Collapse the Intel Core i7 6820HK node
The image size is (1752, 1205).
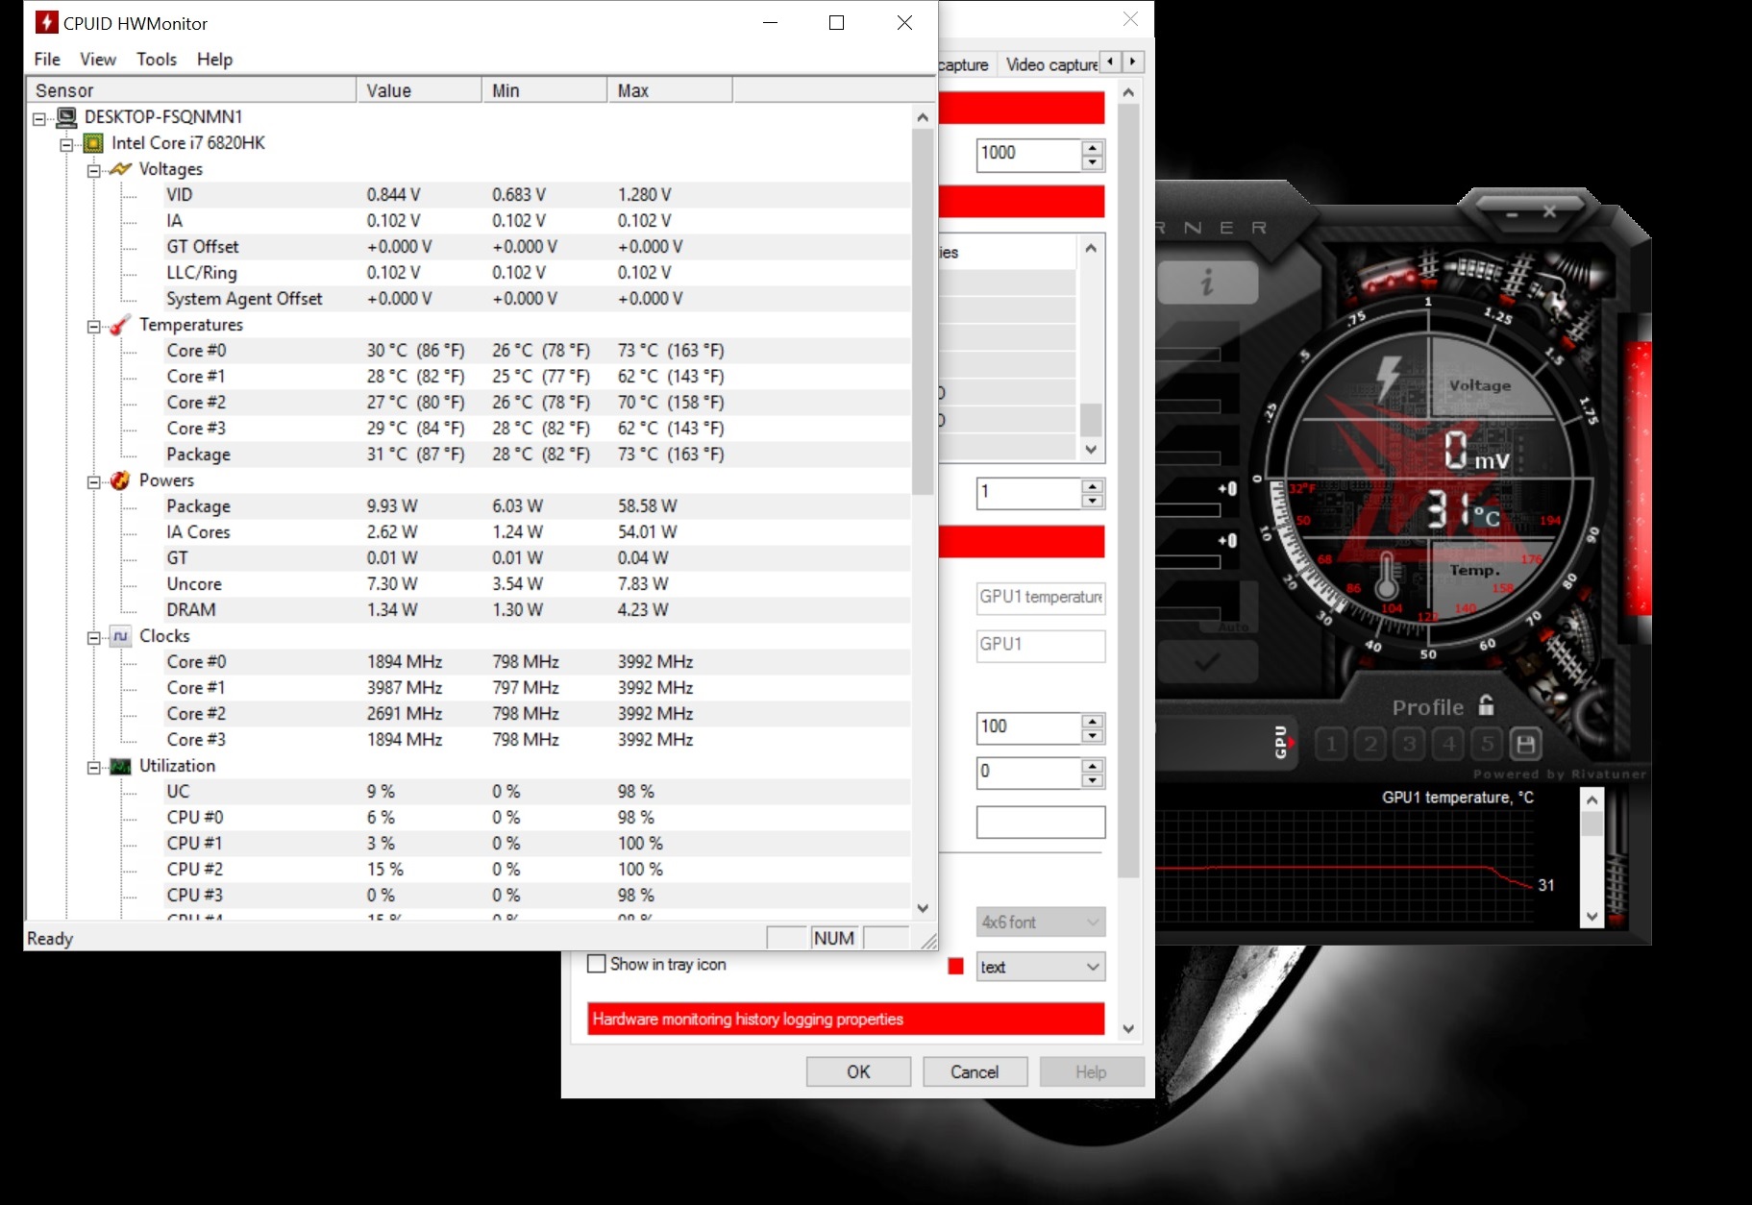66,144
